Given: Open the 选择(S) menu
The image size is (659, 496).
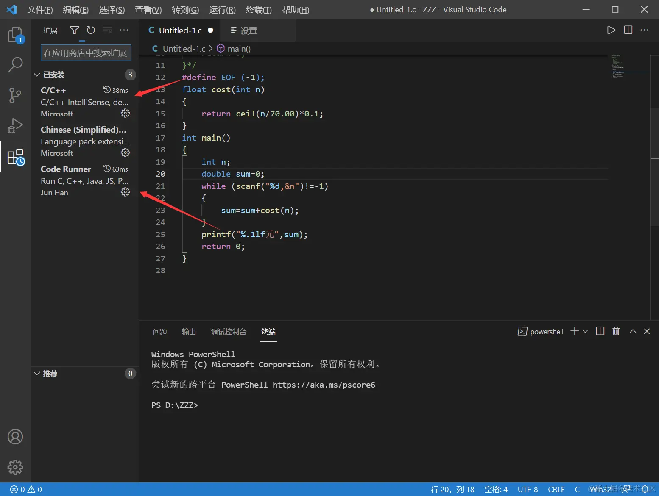Looking at the screenshot, I should click(x=112, y=10).
